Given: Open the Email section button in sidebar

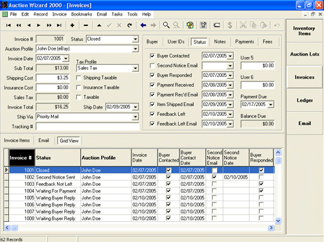Looking at the screenshot, I should point(305,124).
